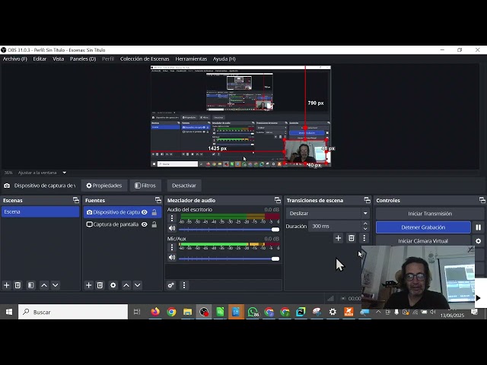Click the Desactivar button
Screen dimensions: 487x365
184,186
